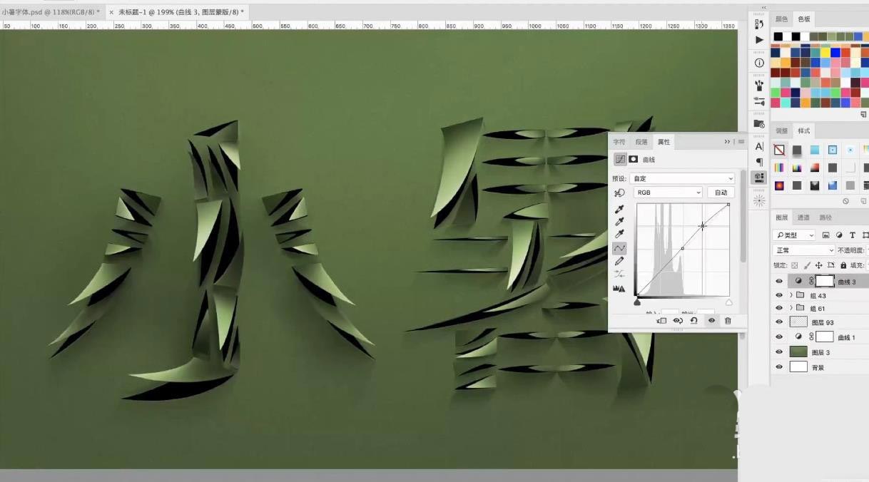Toggle adjustment layer visibility in Properties

(711, 321)
